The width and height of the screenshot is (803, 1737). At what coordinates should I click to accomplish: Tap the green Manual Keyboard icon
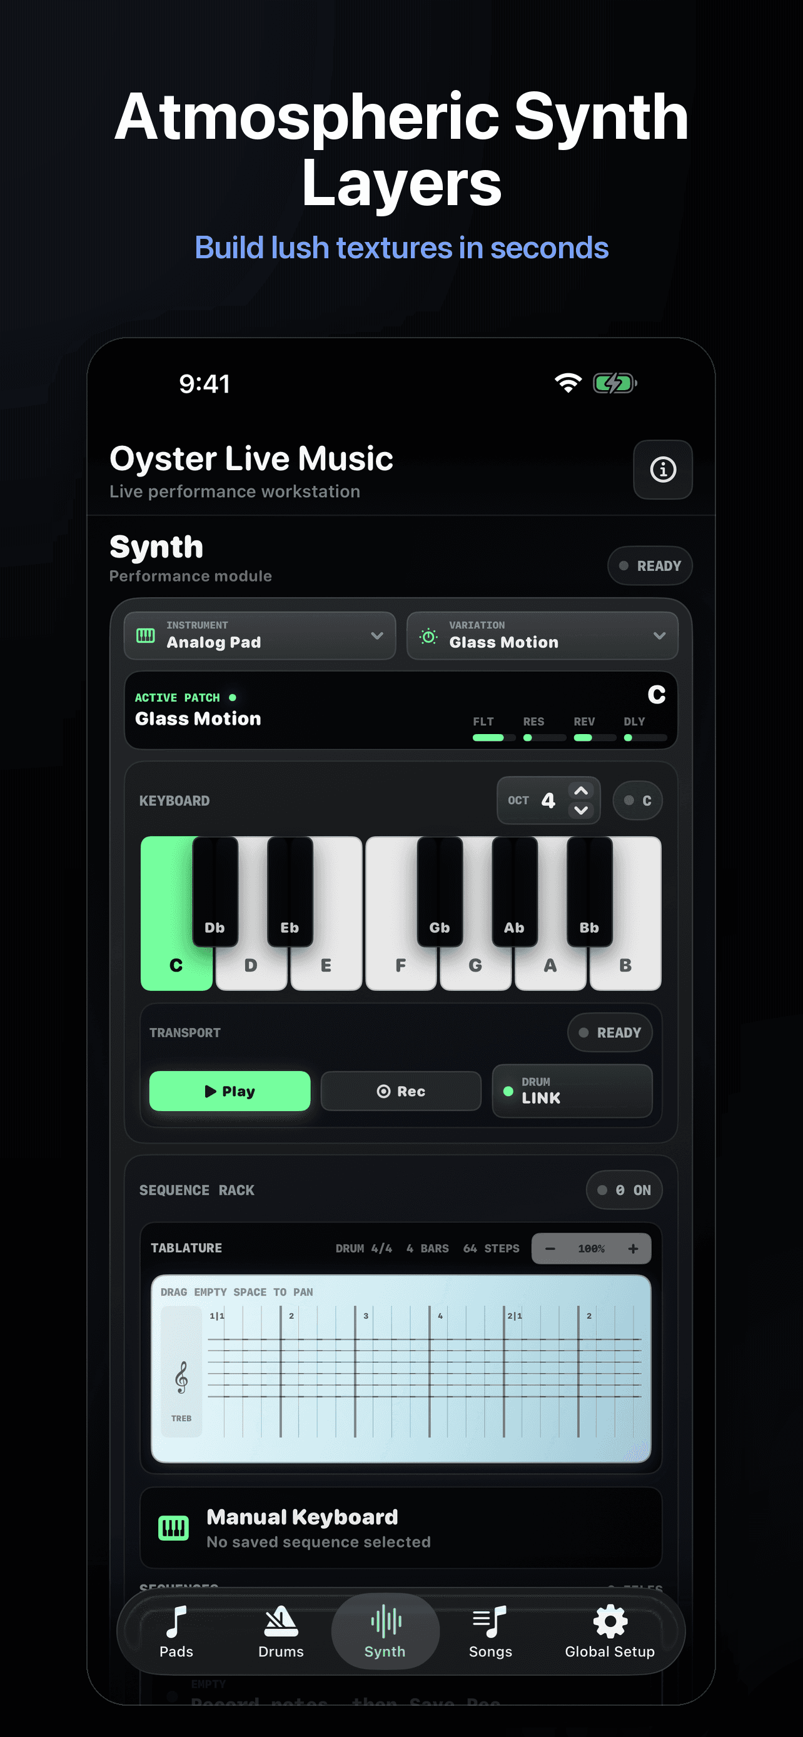click(173, 1528)
